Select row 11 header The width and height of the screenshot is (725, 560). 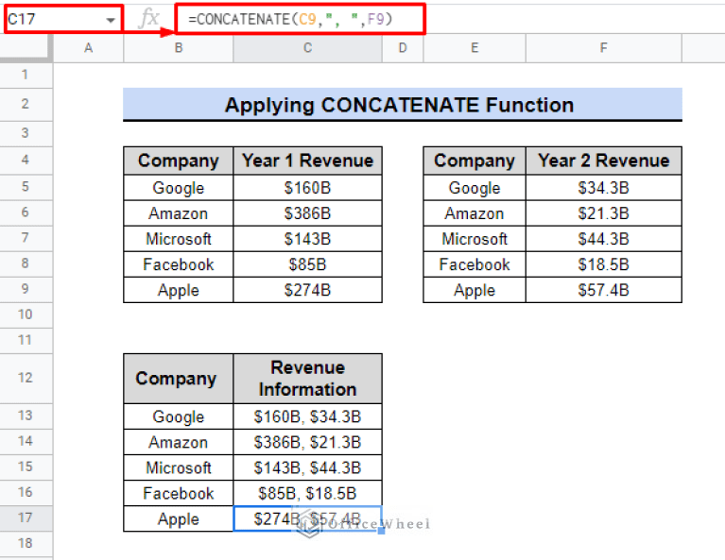click(26, 341)
